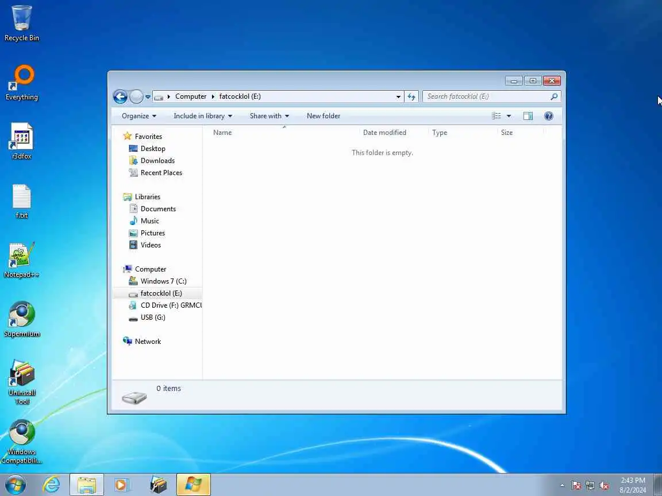The image size is (662, 496).
Task: Click the taskbar clock showing 2:43 PM
Action: (x=633, y=485)
